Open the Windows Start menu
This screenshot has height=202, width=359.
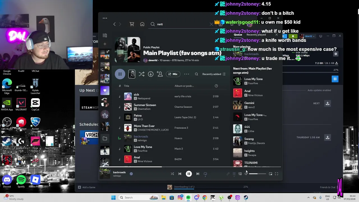tap(113, 198)
